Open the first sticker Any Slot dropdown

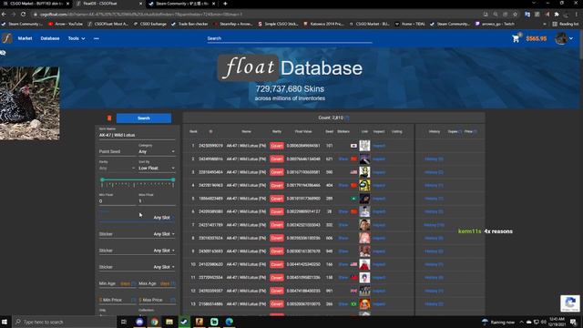[164, 218]
